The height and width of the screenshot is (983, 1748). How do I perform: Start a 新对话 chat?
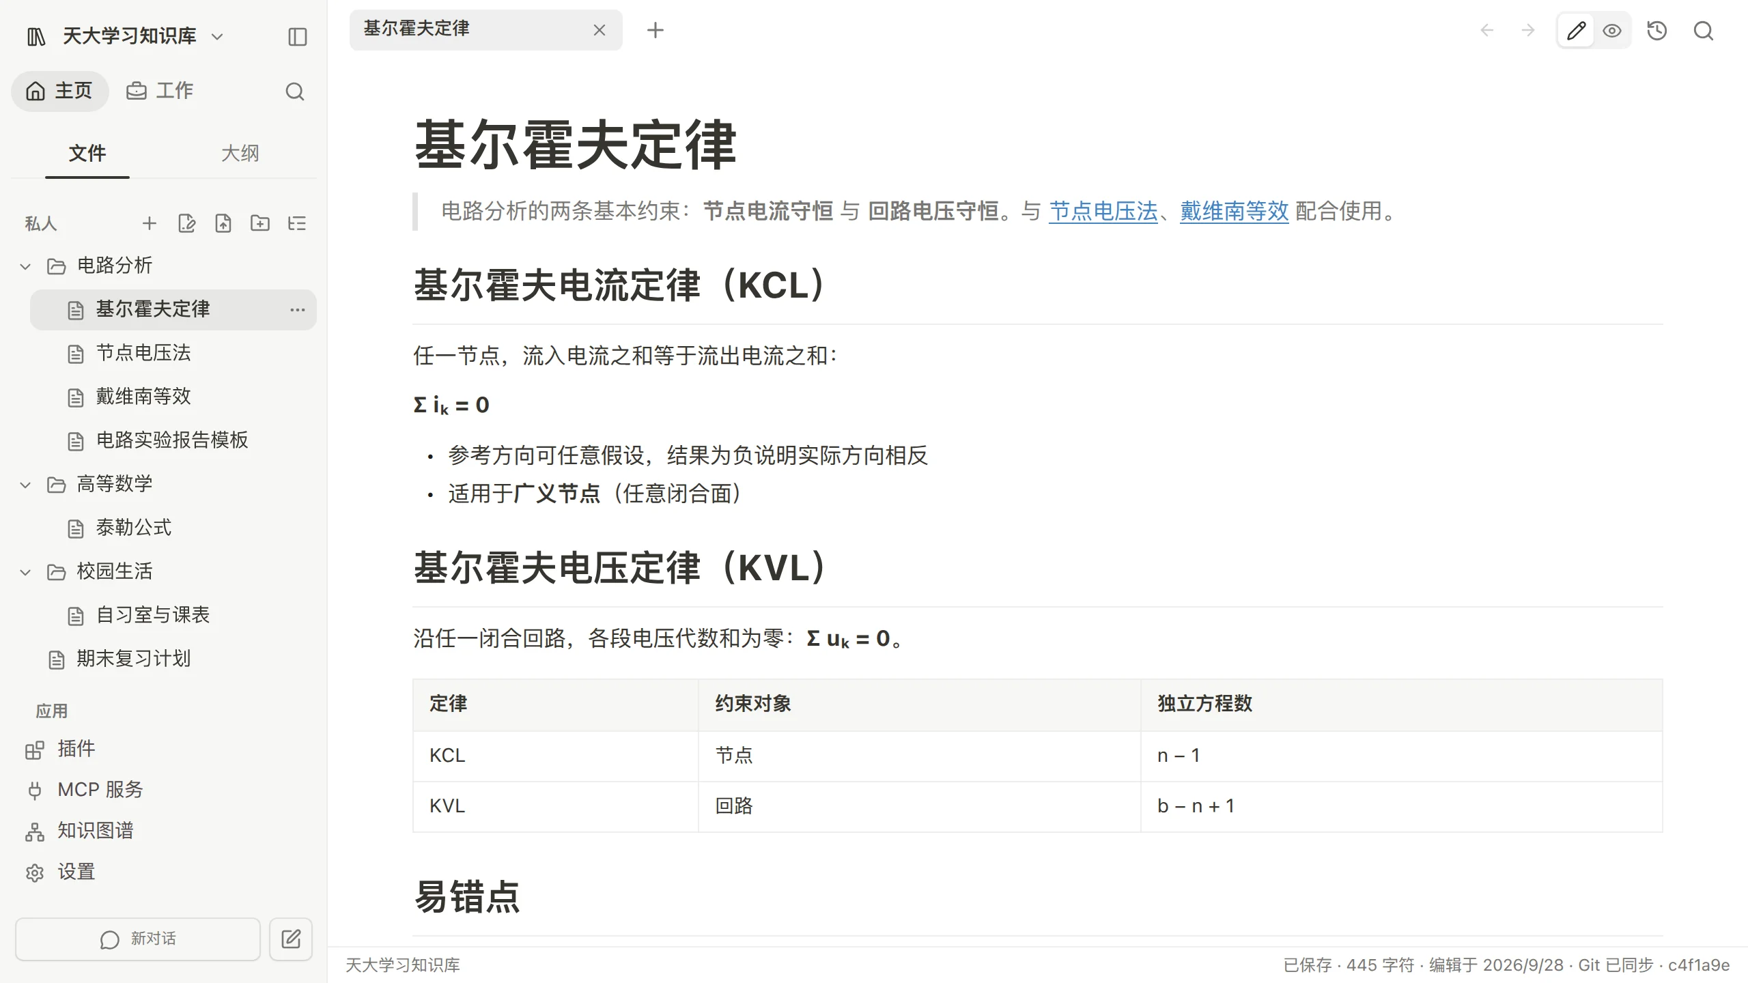pos(138,939)
